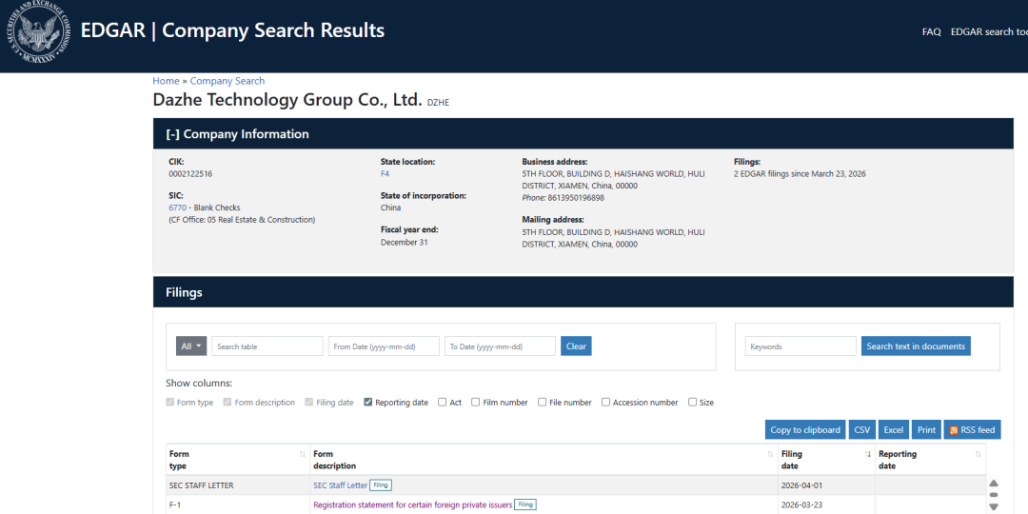The height and width of the screenshot is (514, 1028).
Task: Sort by Reporting date column arrows
Action: point(978,455)
